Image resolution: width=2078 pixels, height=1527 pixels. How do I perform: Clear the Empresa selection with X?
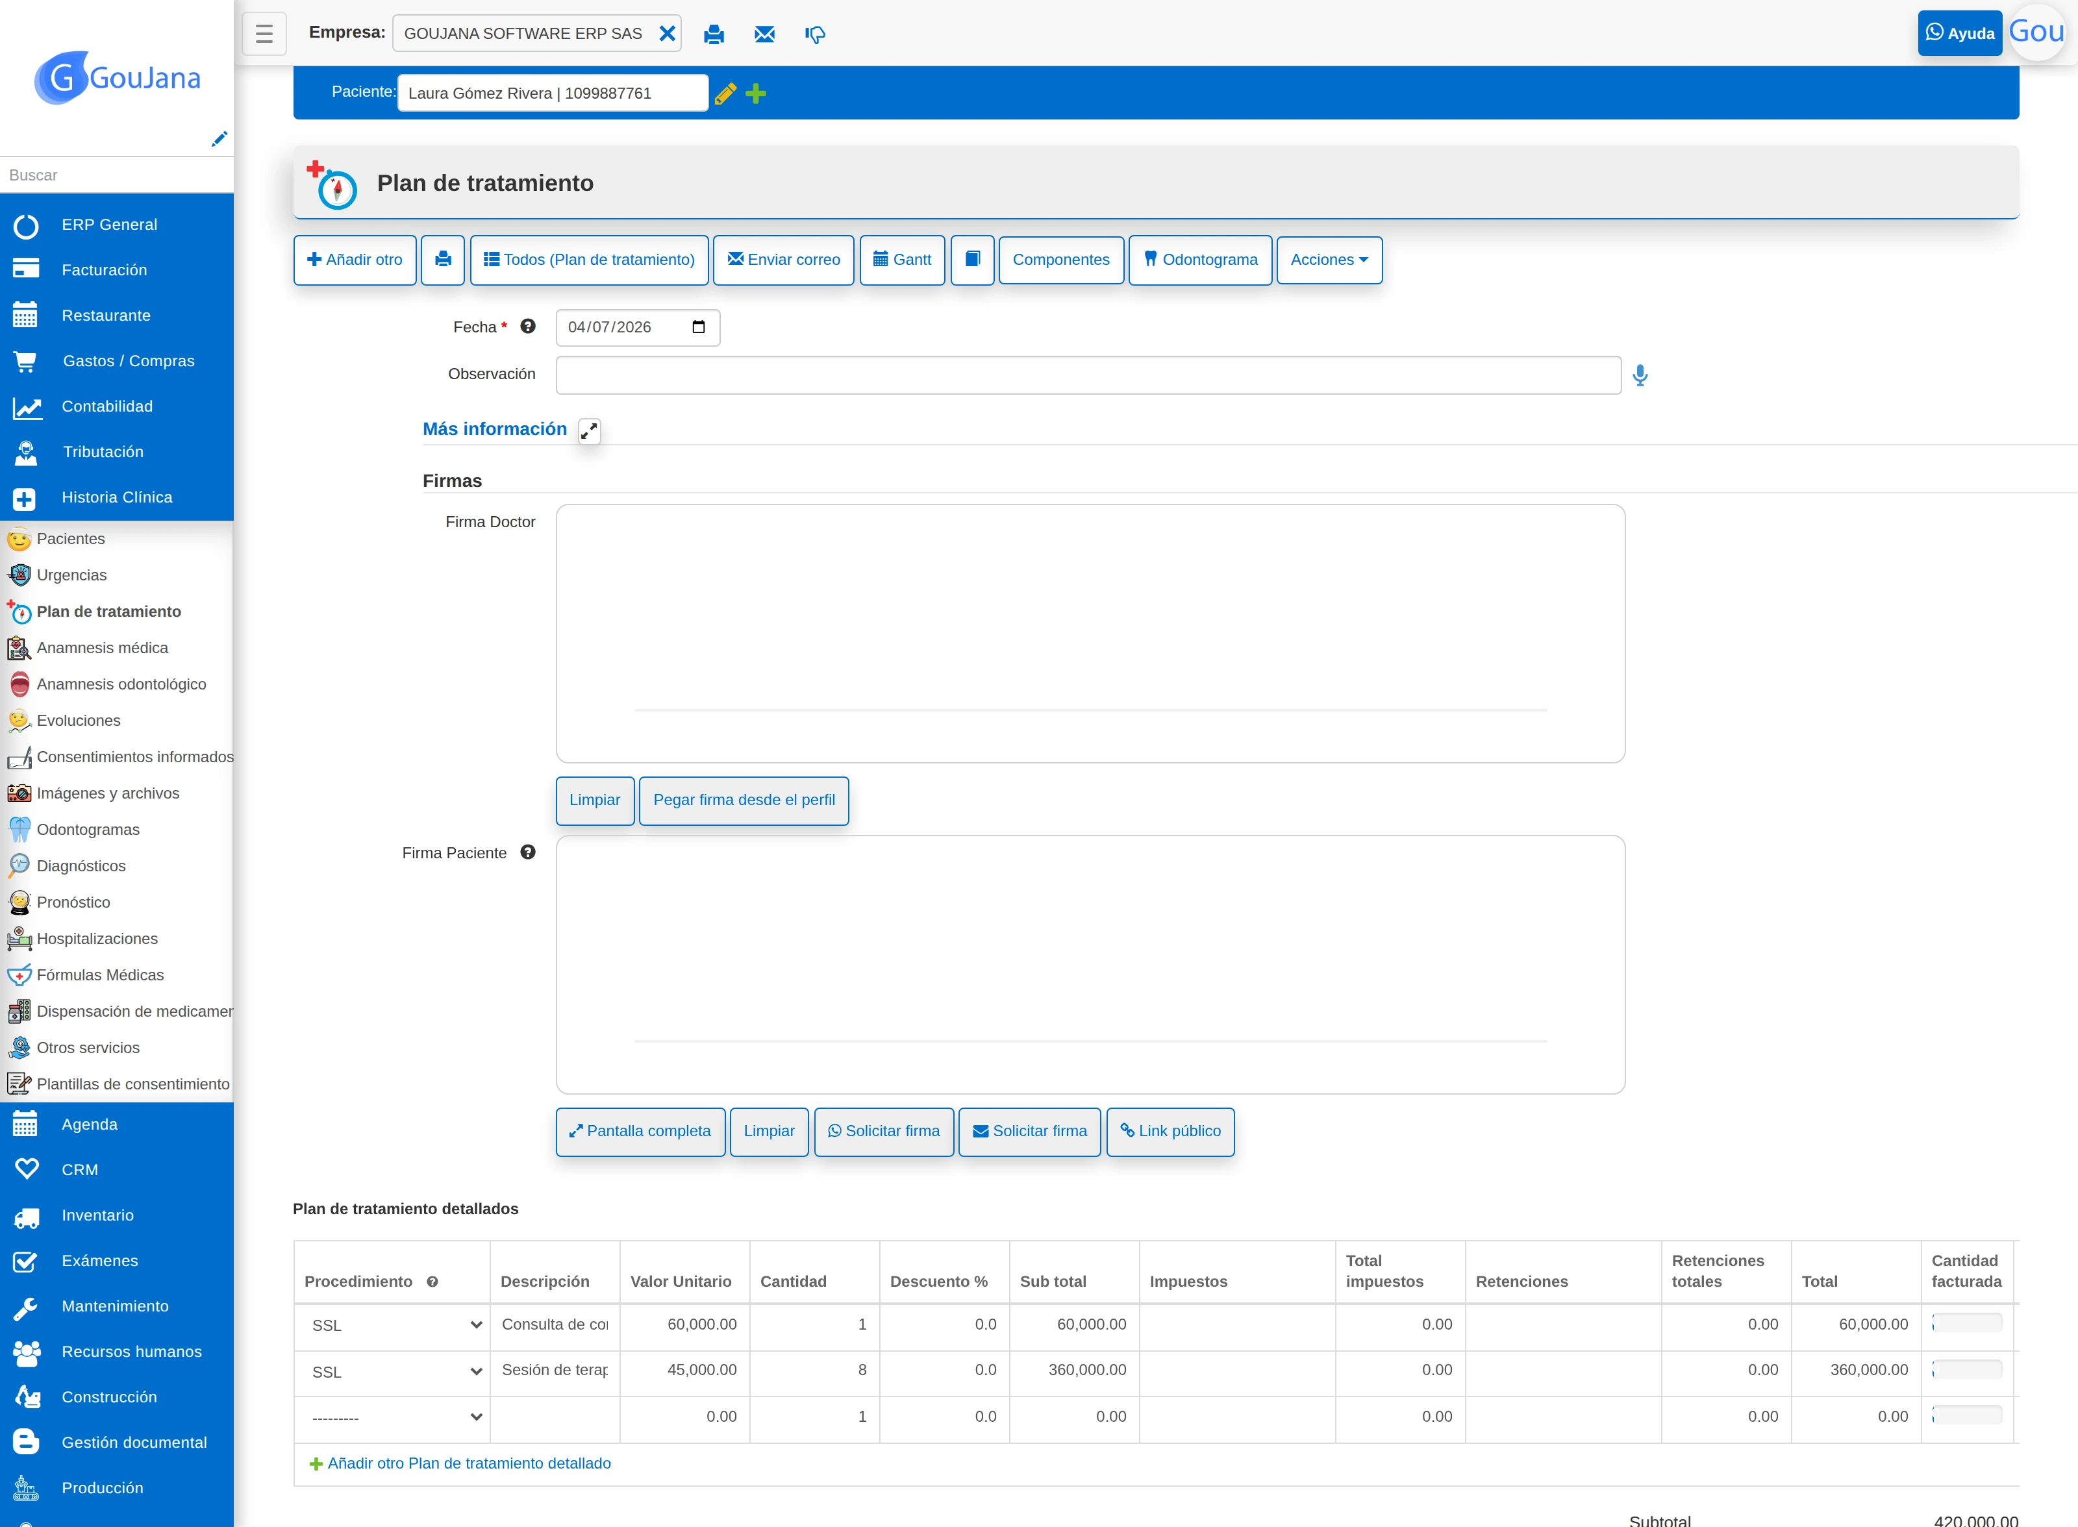[666, 34]
